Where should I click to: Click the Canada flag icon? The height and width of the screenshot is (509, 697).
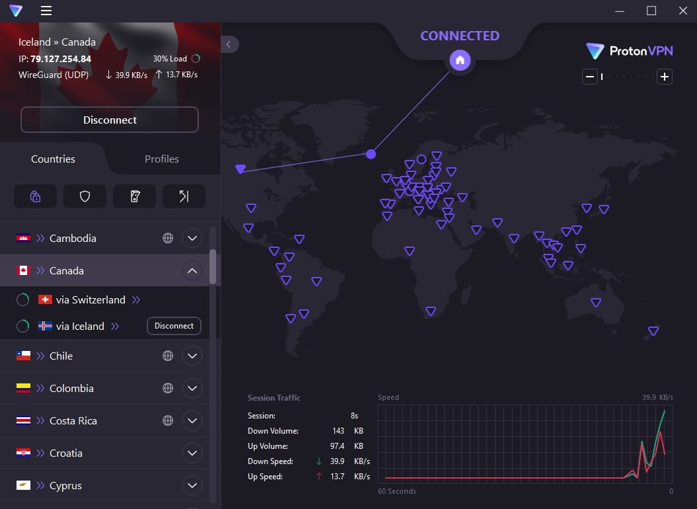point(24,270)
